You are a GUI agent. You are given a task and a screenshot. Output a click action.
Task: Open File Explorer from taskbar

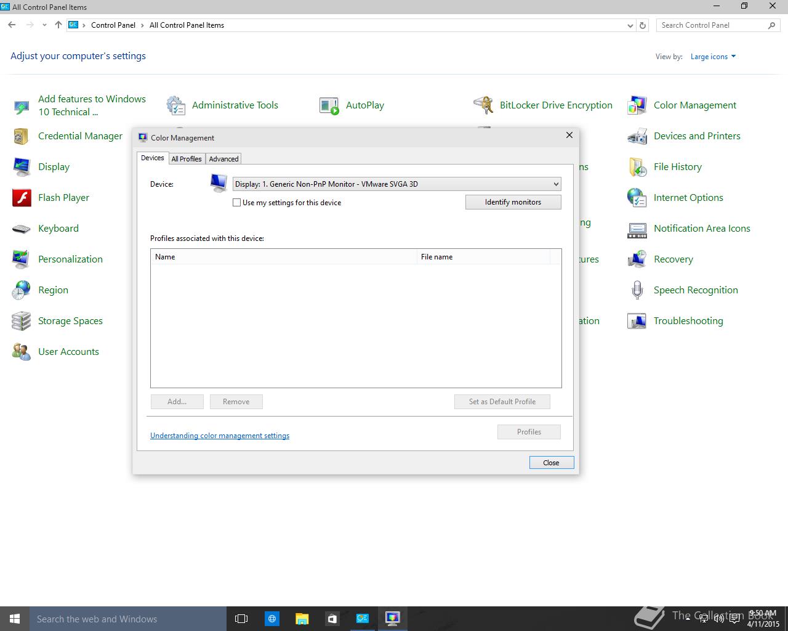point(302,619)
